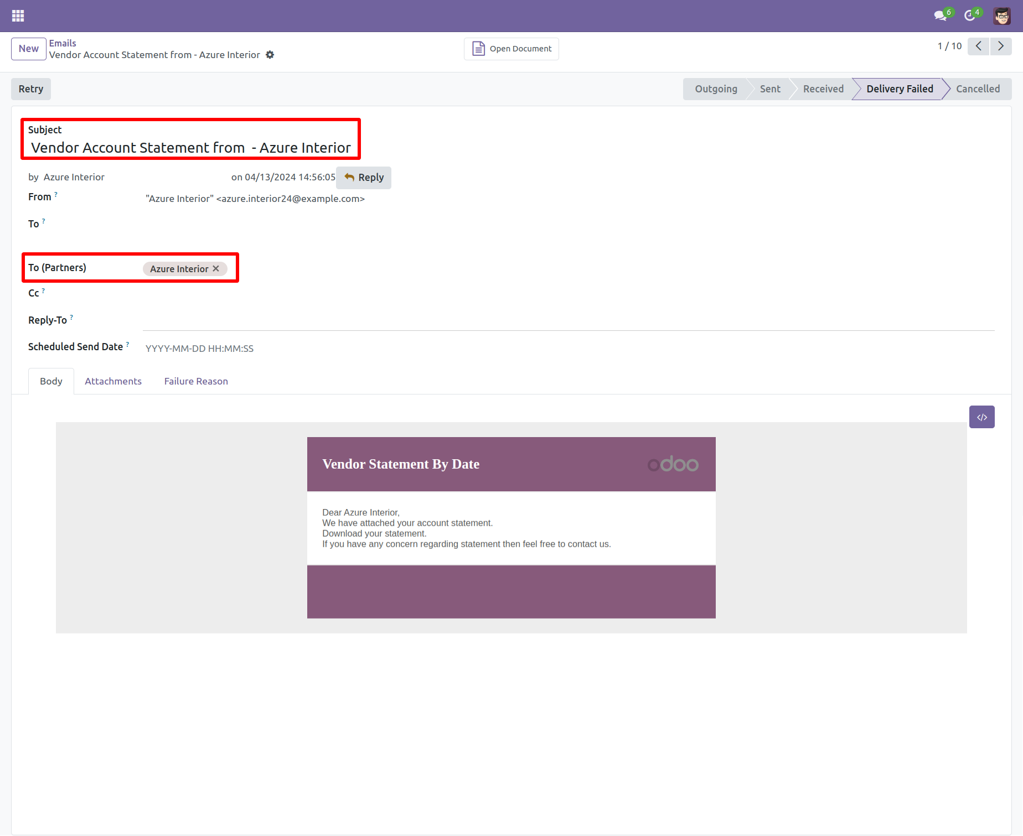Click the date 04/13/2024 14:56:05
Viewport: 1023px width, 836px height.
pos(290,177)
